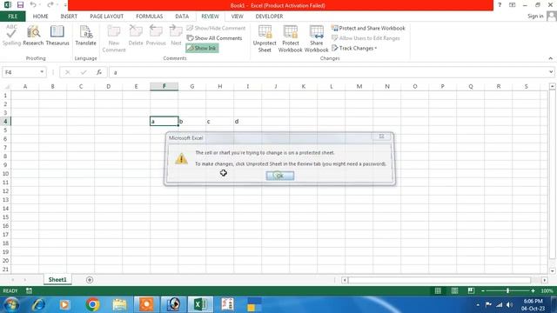Open the FILE tab

(x=13, y=17)
